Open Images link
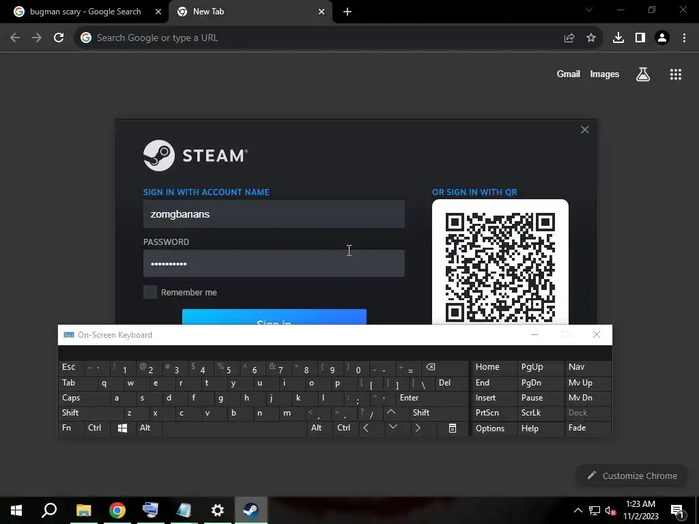The height and width of the screenshot is (524, 699). [x=605, y=74]
